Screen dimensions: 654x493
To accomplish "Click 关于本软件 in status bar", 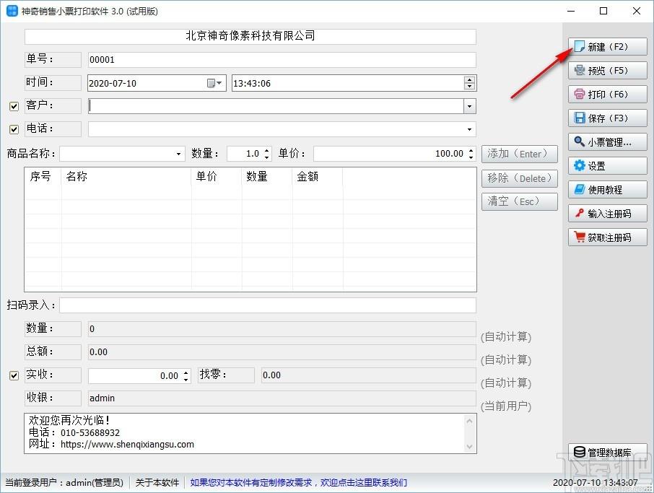I will (x=157, y=483).
